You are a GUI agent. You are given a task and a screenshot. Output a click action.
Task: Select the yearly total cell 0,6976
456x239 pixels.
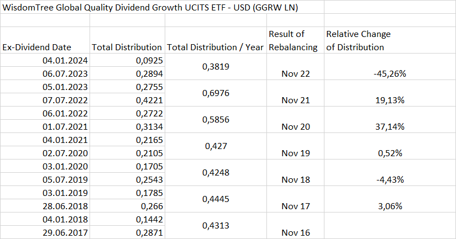(x=217, y=93)
